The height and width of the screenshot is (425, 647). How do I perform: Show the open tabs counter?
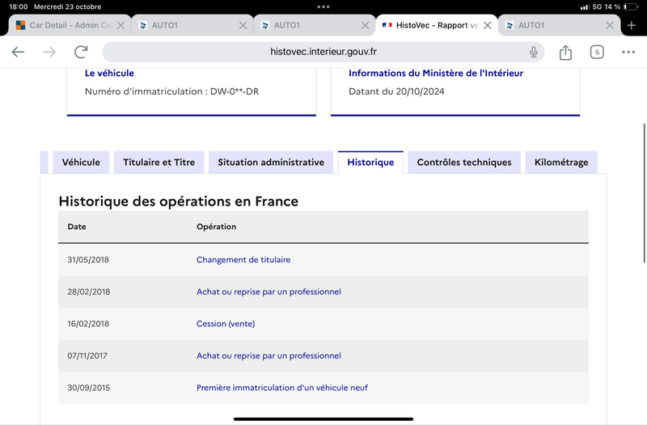pyautogui.click(x=597, y=52)
